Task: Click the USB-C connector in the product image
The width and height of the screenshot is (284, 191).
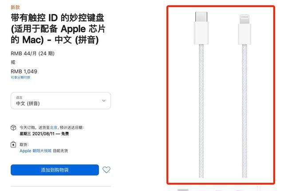Action: [201, 28]
